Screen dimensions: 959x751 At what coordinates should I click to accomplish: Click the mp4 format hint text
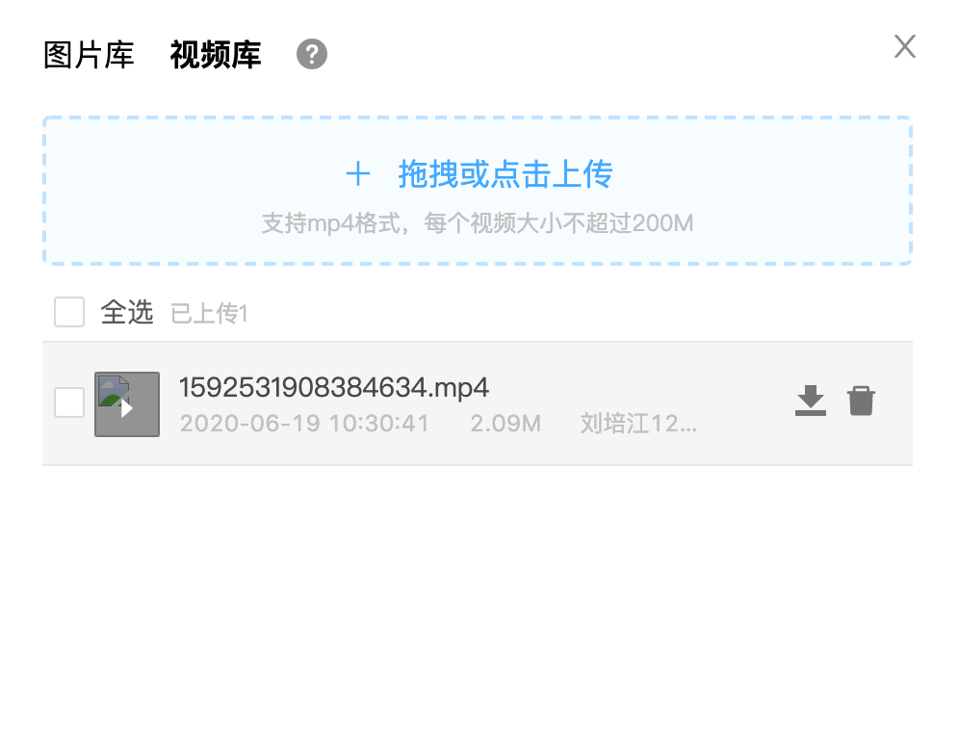coord(478,223)
